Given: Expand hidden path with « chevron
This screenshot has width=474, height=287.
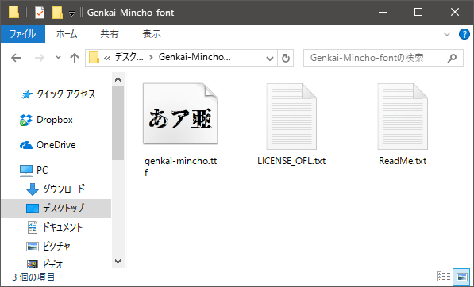Looking at the screenshot, I should tap(107, 58).
